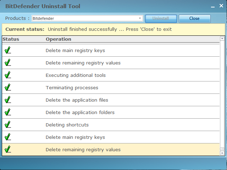Click checkmark icon beside 'Delete the application folders'
Screen dimensions: 227x170
click(x=8, y=112)
